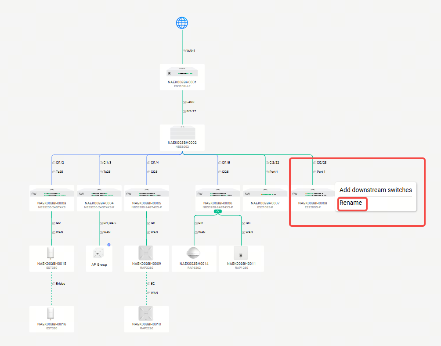Select wall AP NAEK003BH0011 icon
The image size is (441, 346).
(x=242, y=253)
